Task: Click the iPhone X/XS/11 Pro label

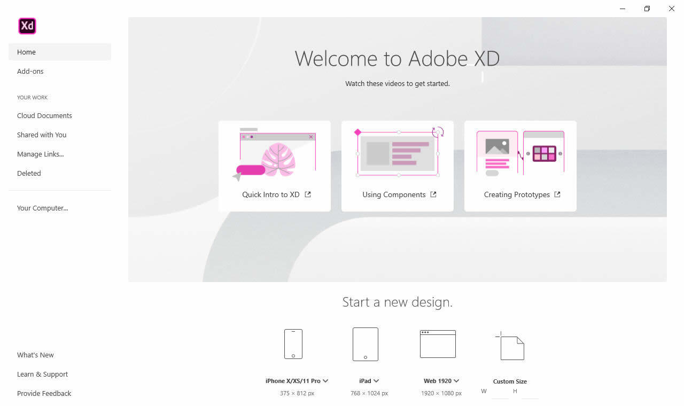Action: tap(293, 381)
